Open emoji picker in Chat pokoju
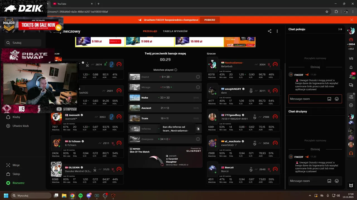 [337, 99]
